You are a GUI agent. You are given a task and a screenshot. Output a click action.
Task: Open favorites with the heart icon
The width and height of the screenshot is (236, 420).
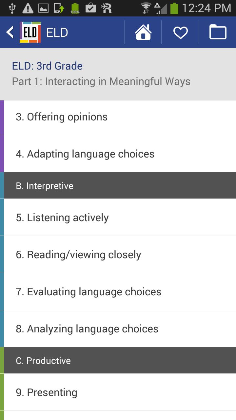[180, 32]
